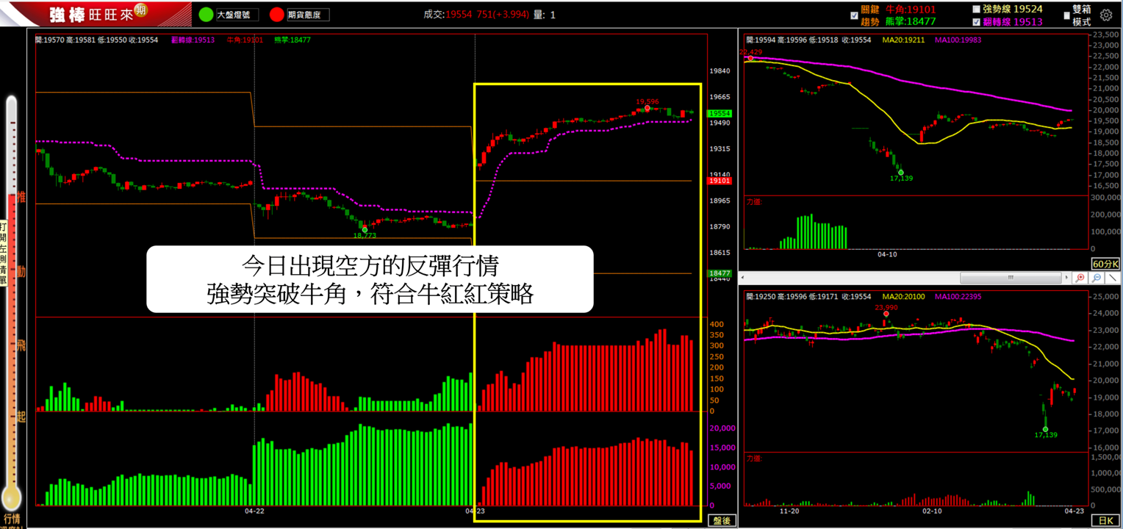Open the 打開左側清單 side tab
Screen dimensions: 1123x529
[x=4, y=253]
